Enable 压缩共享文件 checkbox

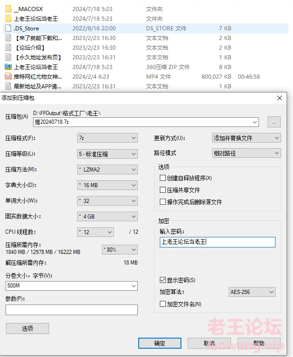163,190
